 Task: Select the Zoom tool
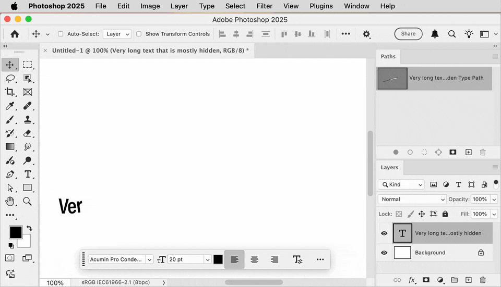[28, 202]
